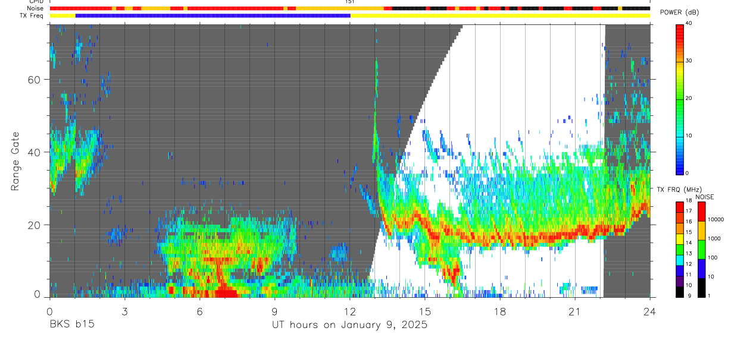Click the x-axis tick label "12"

(349, 311)
